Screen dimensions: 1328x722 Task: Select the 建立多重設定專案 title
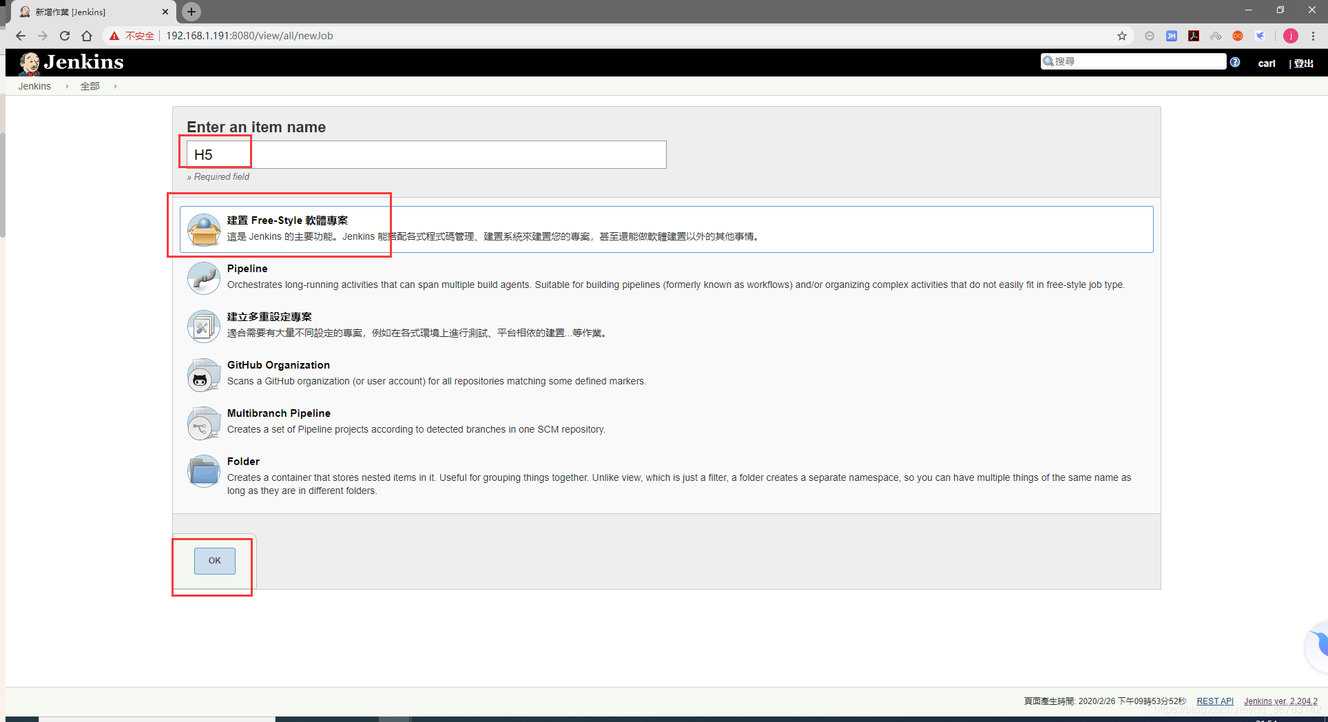[x=269, y=317]
